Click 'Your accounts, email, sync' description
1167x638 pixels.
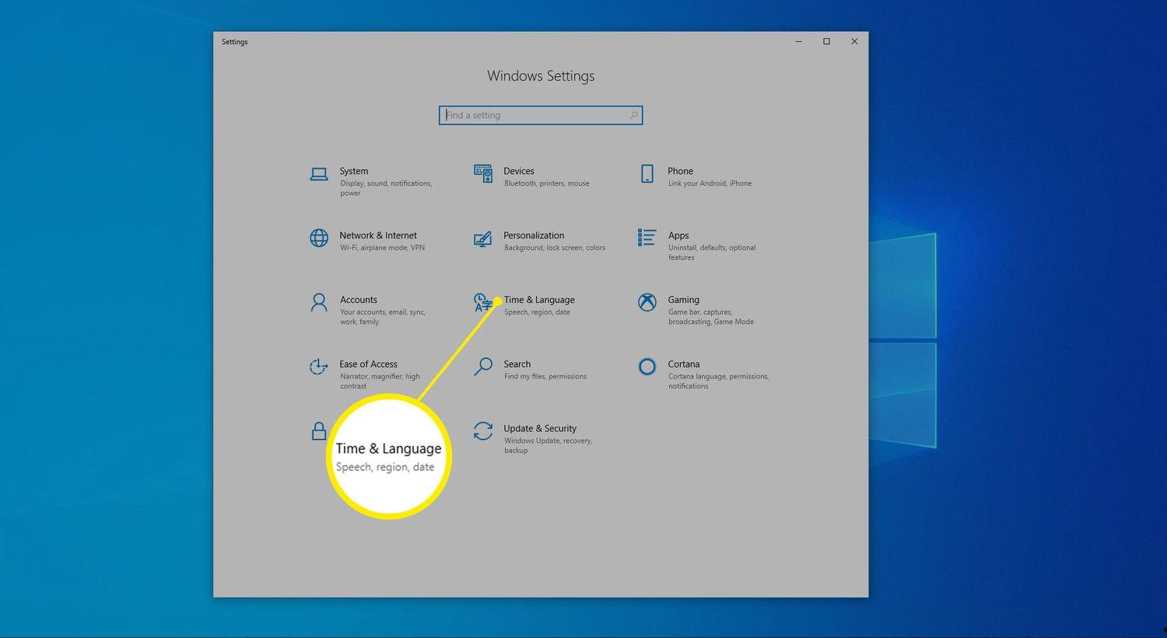[x=383, y=317]
